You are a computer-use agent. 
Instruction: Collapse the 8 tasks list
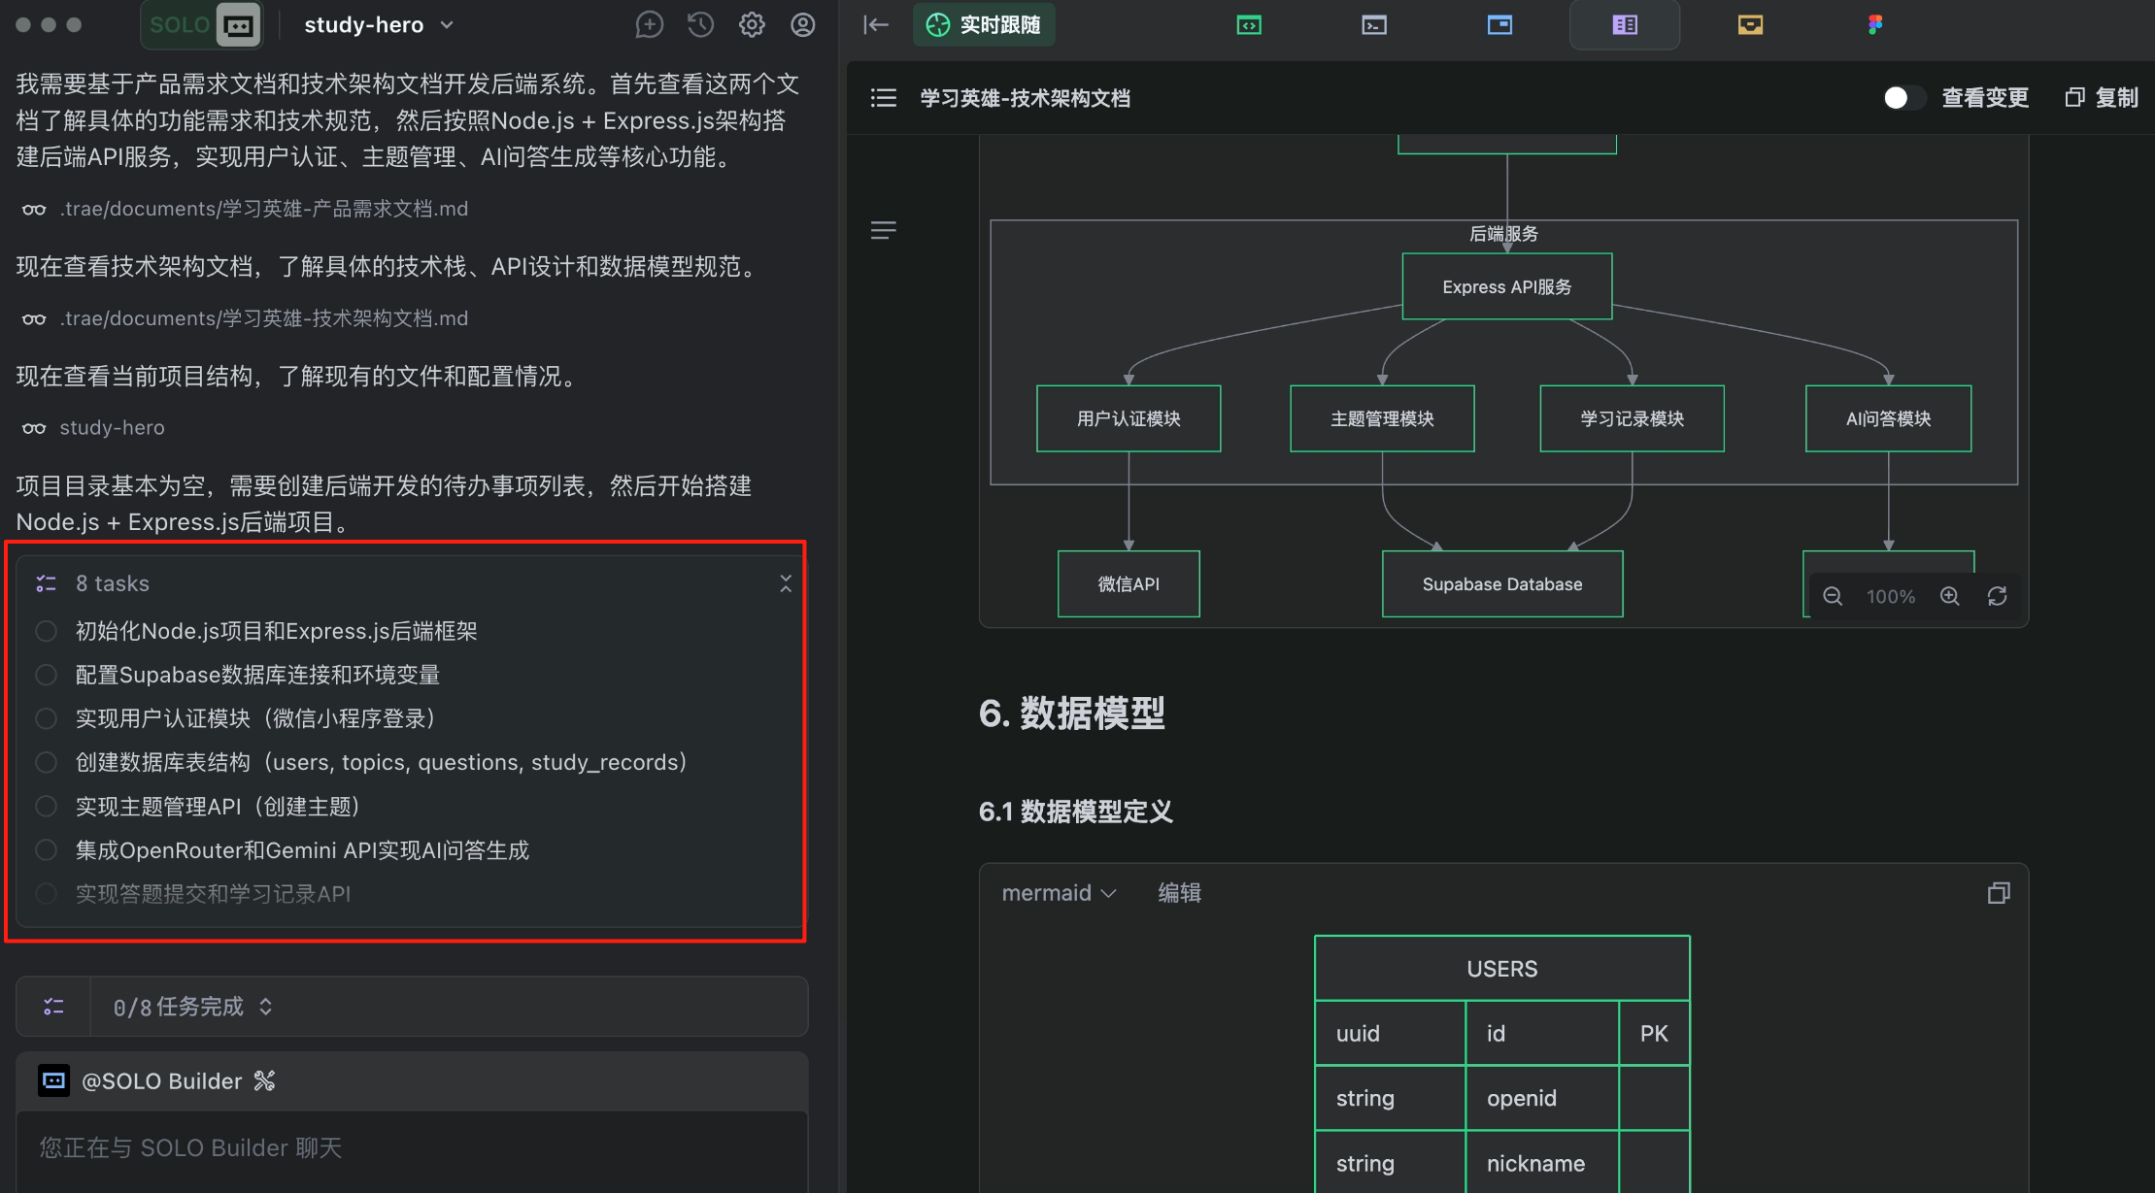click(785, 583)
